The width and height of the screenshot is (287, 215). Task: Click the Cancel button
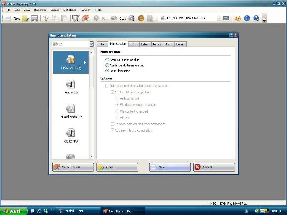[x=214, y=167]
